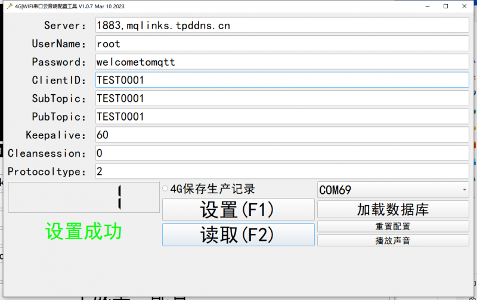Focus the SubTopic field
The height and width of the screenshot is (300, 477).
tap(280, 98)
